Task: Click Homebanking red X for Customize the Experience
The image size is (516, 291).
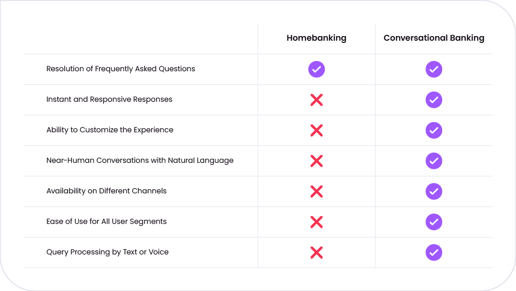Action: 316,130
